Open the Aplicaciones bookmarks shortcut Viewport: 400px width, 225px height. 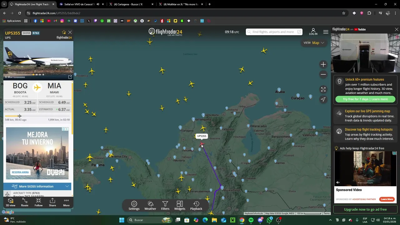point(12,21)
